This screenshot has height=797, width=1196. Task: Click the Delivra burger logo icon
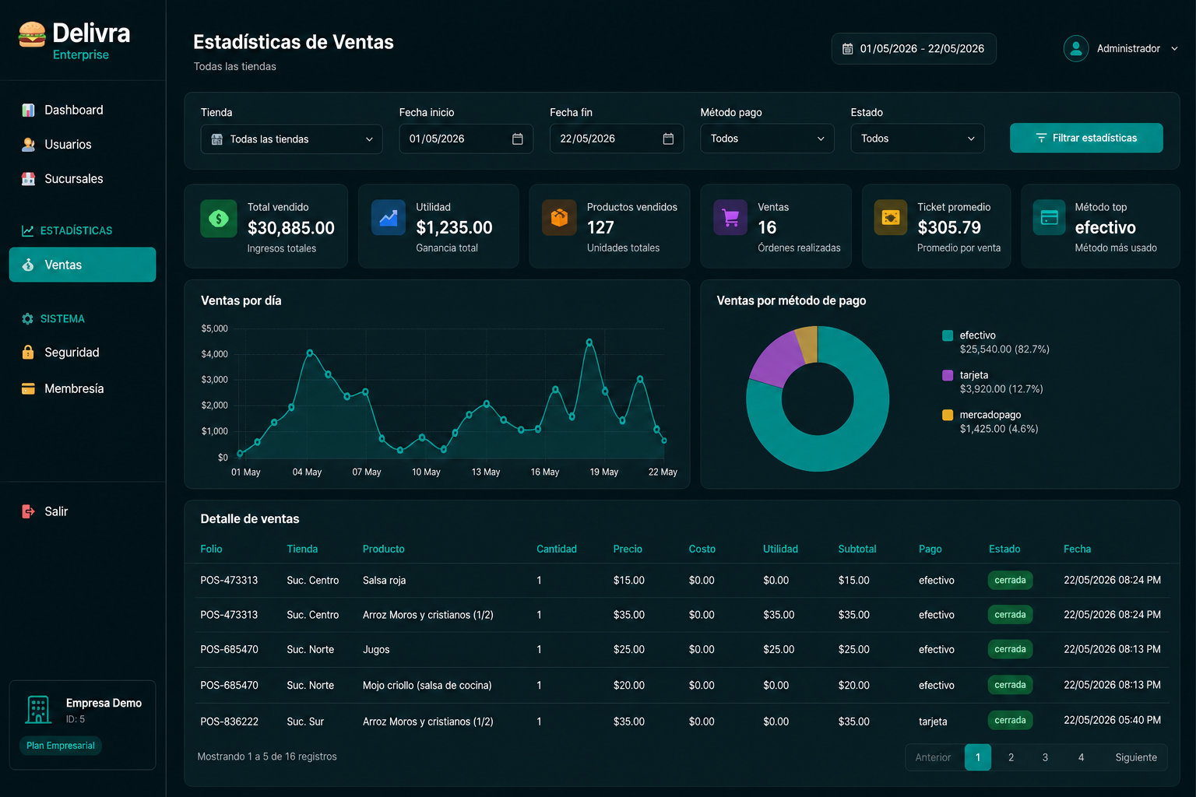(32, 35)
